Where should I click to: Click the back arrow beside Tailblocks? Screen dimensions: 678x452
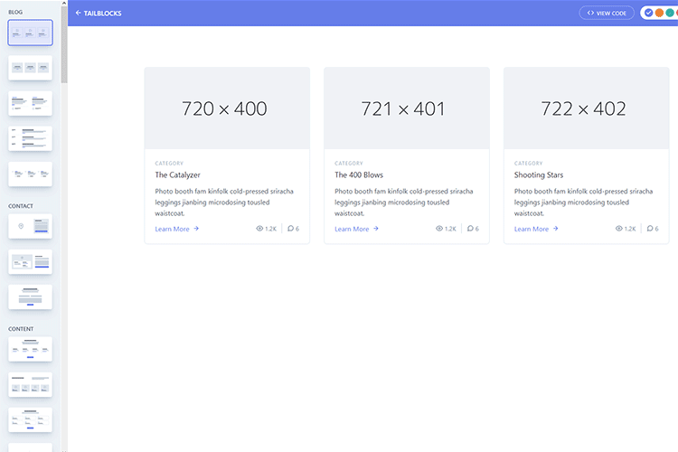coord(78,14)
